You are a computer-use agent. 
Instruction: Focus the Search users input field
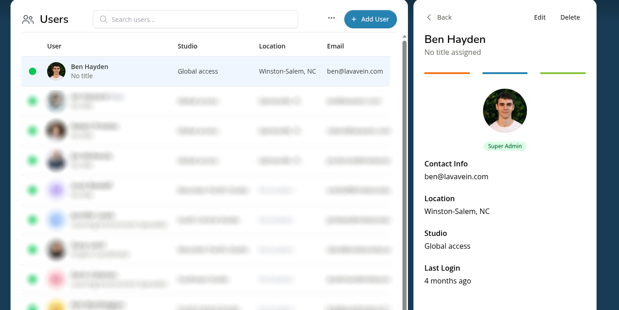click(195, 19)
